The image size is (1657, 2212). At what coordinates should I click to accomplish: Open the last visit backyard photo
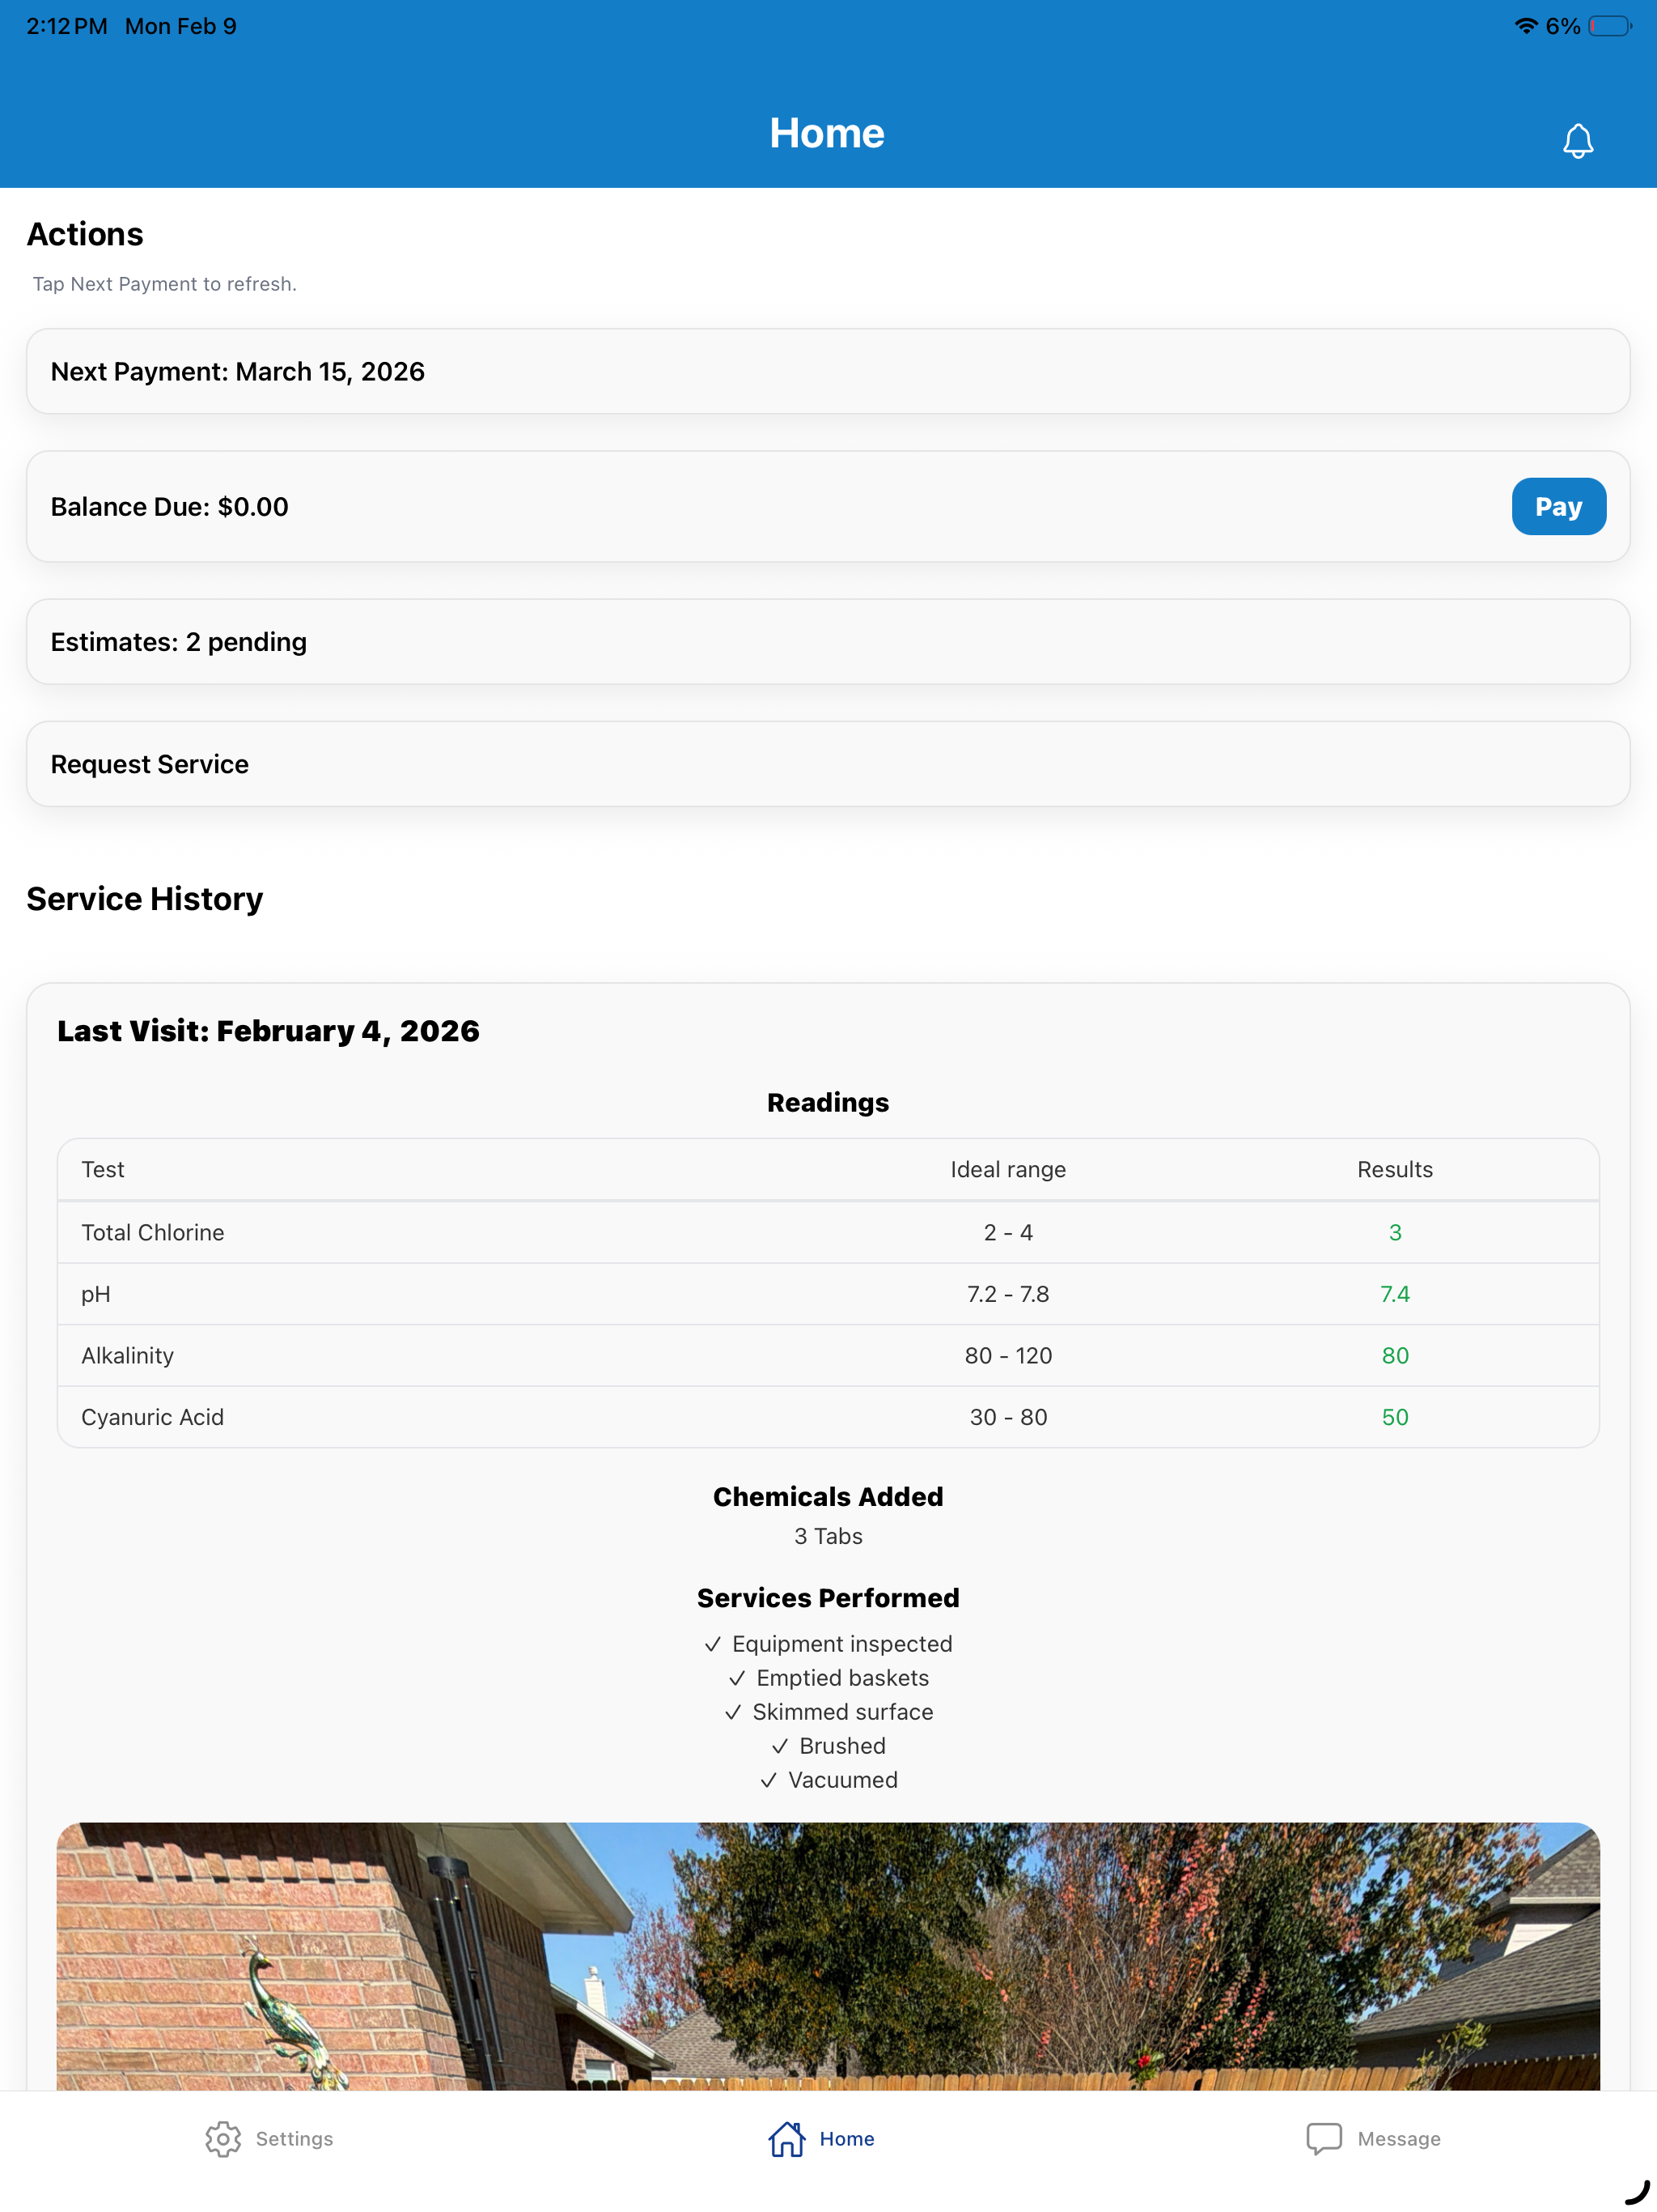[x=828, y=1956]
